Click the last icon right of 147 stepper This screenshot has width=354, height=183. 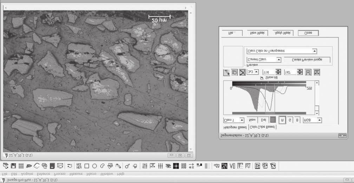[316, 72]
